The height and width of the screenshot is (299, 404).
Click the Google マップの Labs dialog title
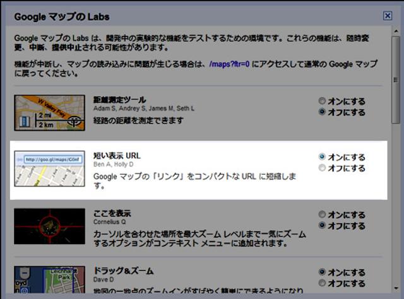coord(62,17)
